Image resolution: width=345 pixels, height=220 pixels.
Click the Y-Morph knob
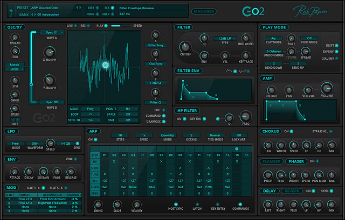click(49, 80)
